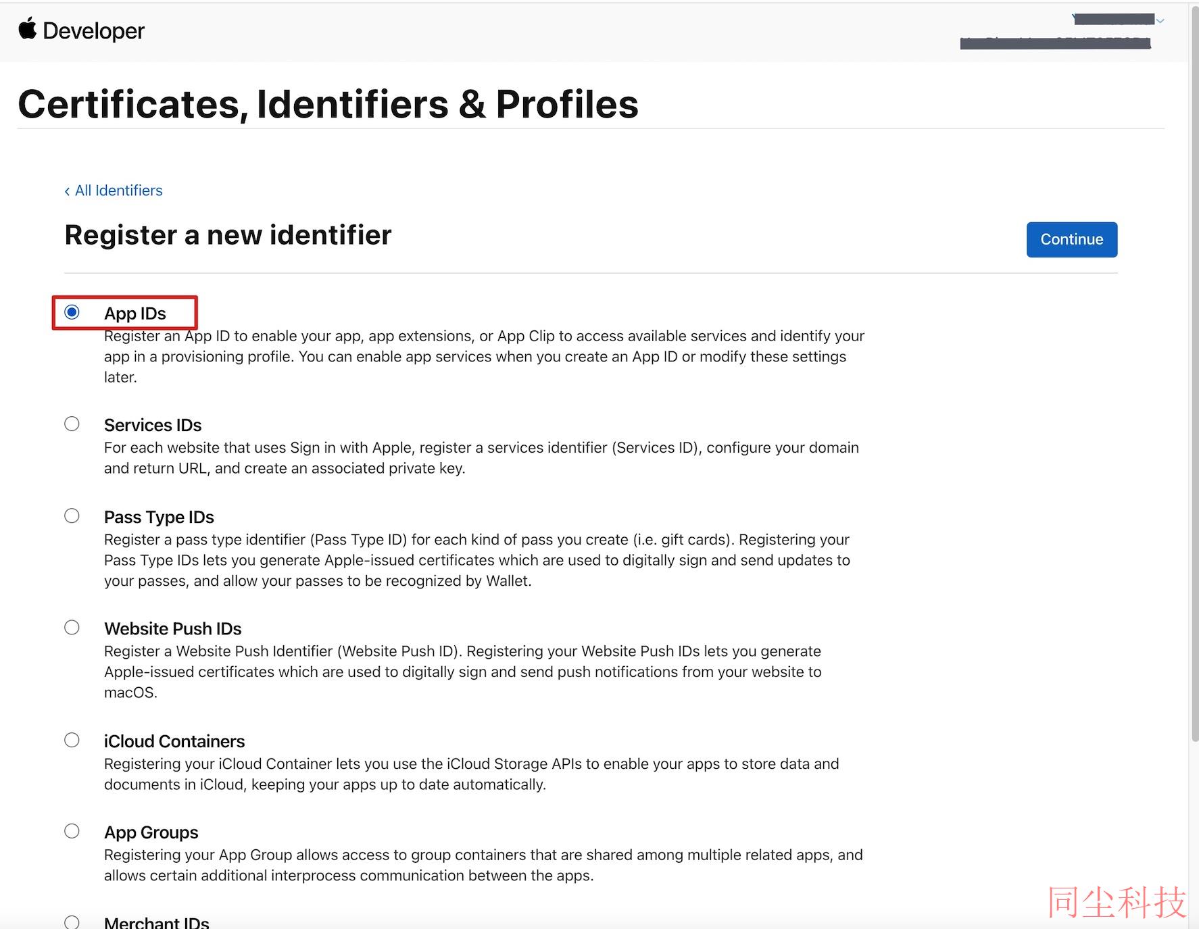1199x929 pixels.
Task: Click the App IDs description paragraph
Action: pos(484,357)
